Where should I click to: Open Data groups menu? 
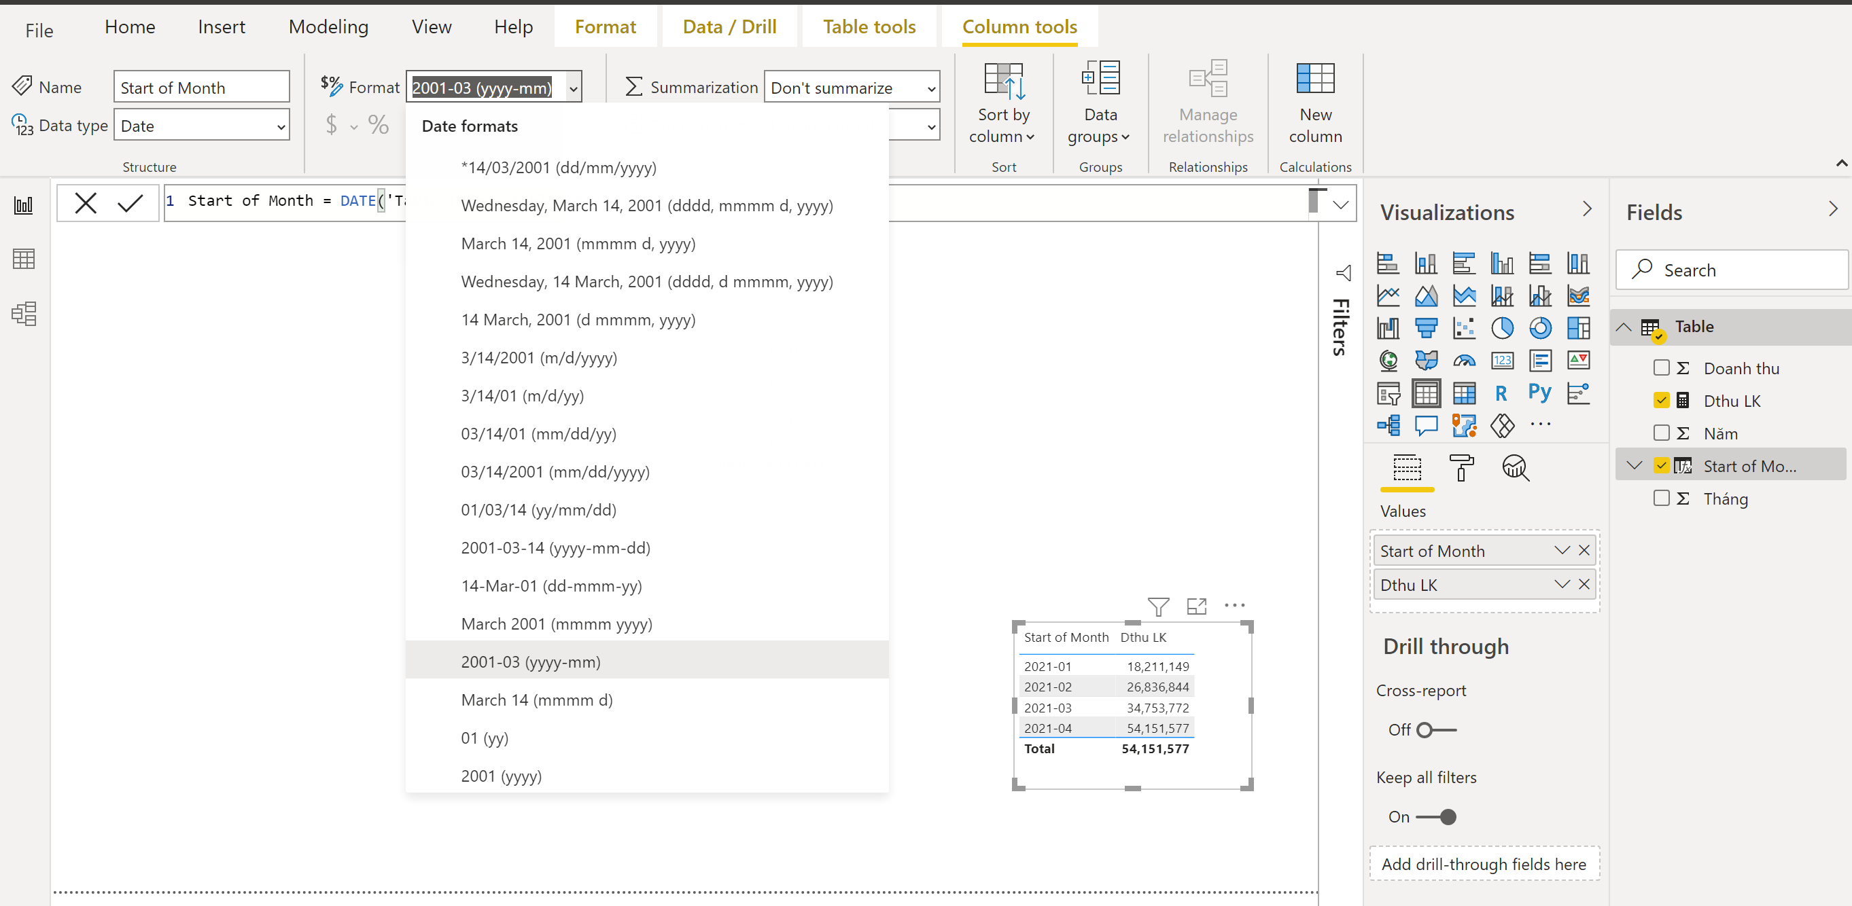tap(1099, 103)
